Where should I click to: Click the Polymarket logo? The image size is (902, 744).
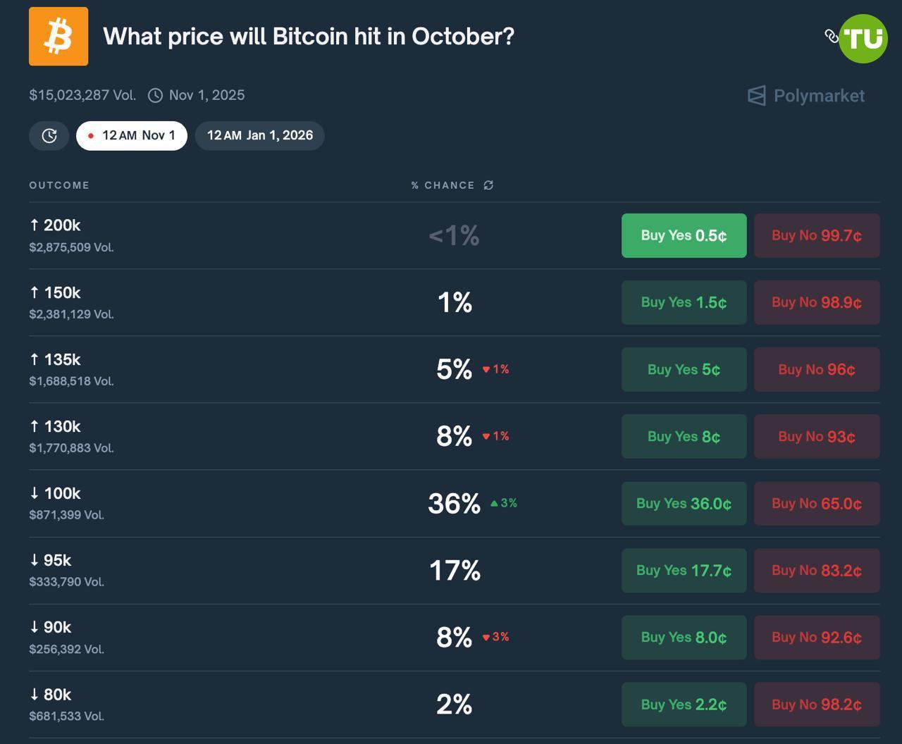pos(806,96)
